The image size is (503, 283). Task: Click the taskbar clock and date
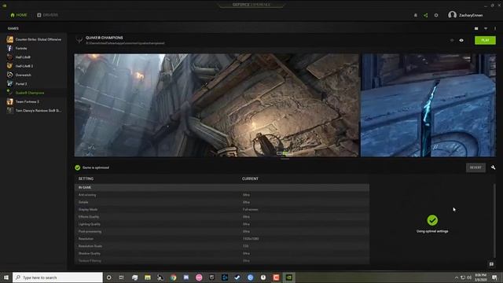(480, 277)
